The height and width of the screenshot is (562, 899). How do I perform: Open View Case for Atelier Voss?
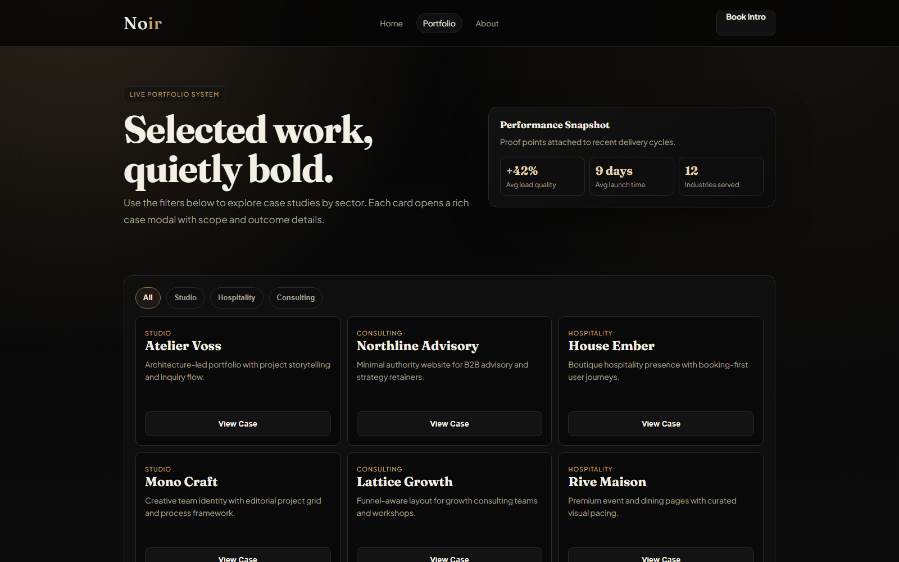[238, 424]
